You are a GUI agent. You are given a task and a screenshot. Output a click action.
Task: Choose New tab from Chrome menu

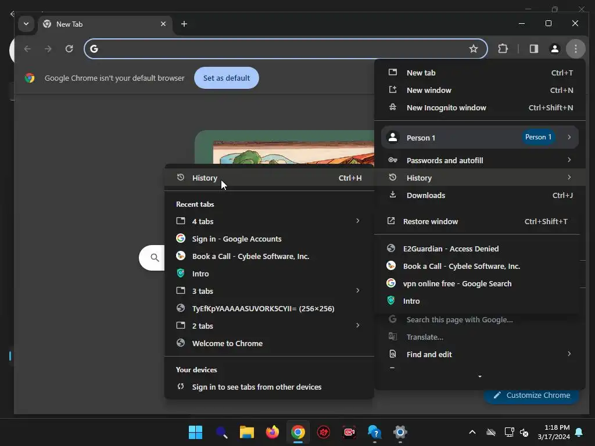tap(480, 73)
